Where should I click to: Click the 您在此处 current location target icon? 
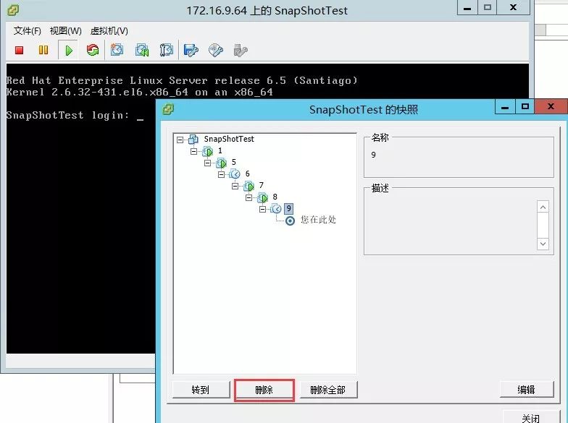click(290, 221)
